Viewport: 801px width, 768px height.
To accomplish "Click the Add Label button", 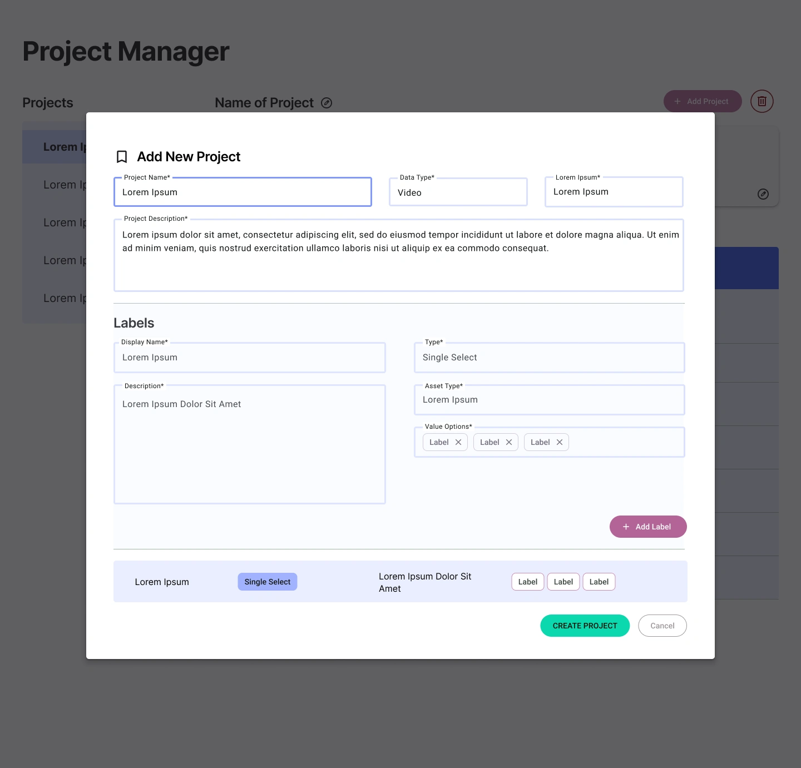I will coord(647,527).
